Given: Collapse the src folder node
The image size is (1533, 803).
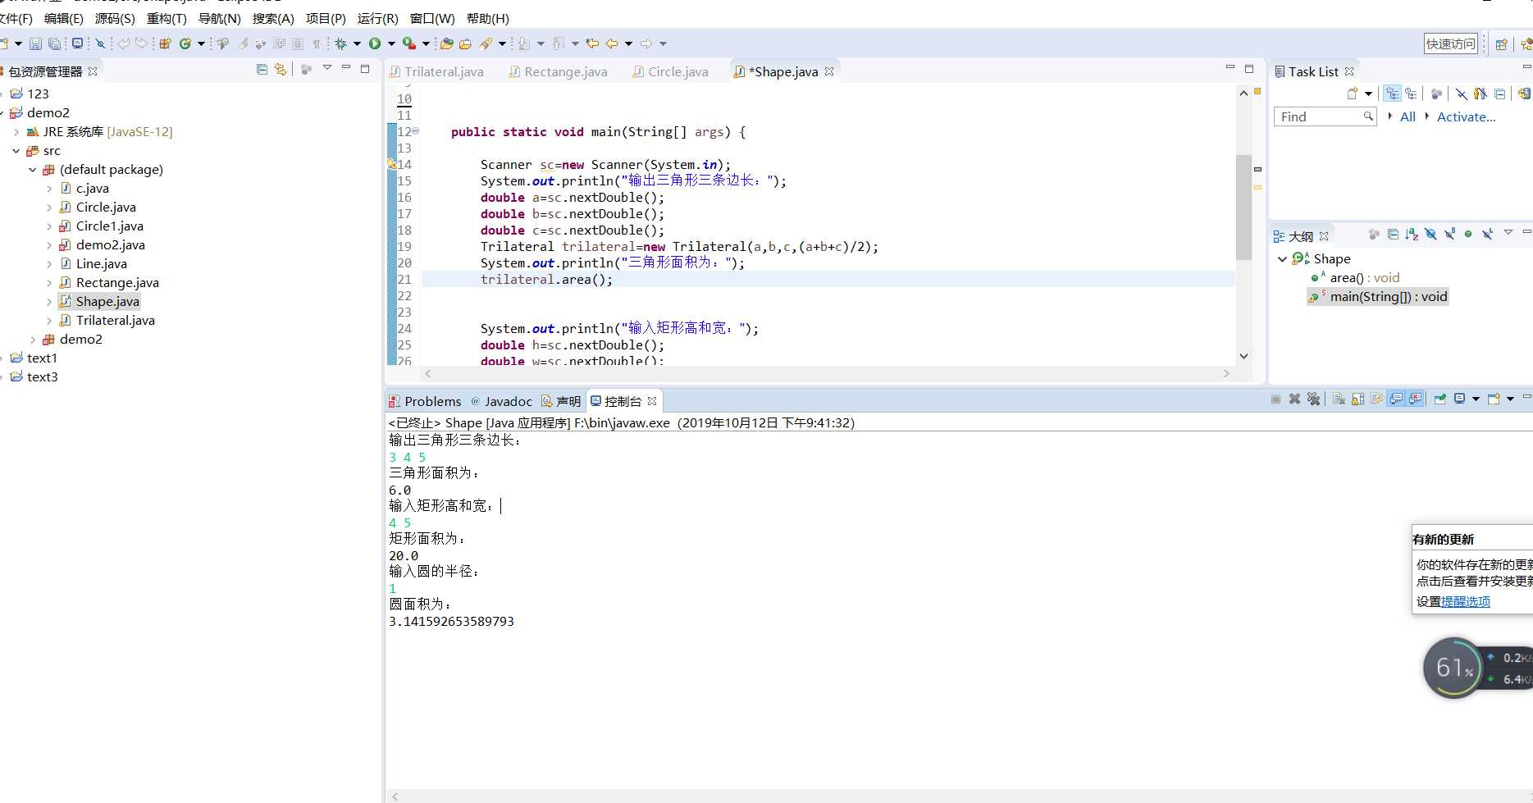Looking at the screenshot, I should pyautogui.click(x=16, y=151).
